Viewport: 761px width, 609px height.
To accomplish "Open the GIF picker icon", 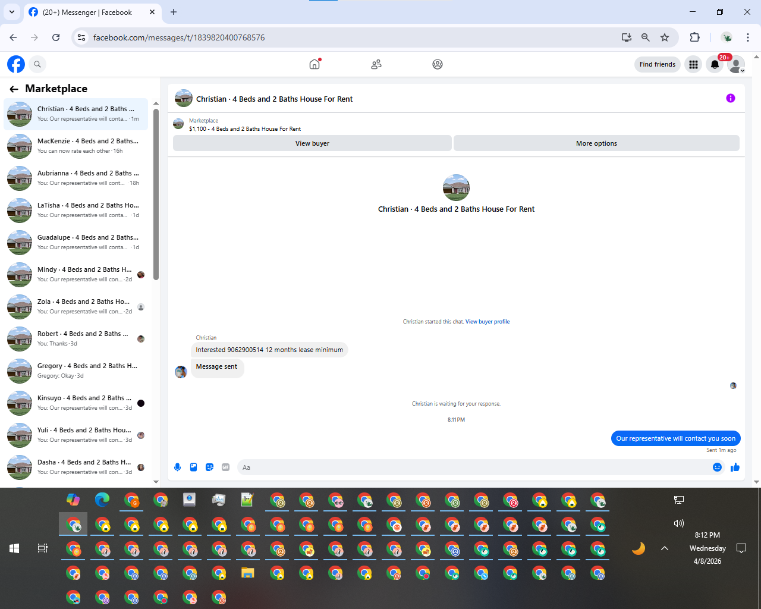I will 225,467.
